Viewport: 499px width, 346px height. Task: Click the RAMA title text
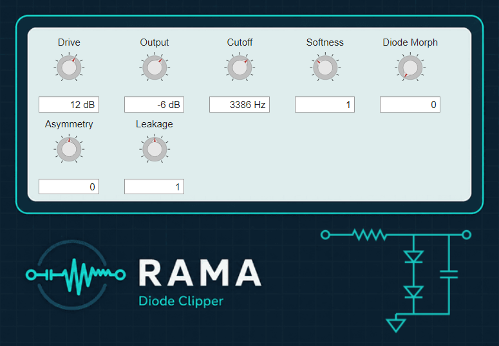pos(200,273)
